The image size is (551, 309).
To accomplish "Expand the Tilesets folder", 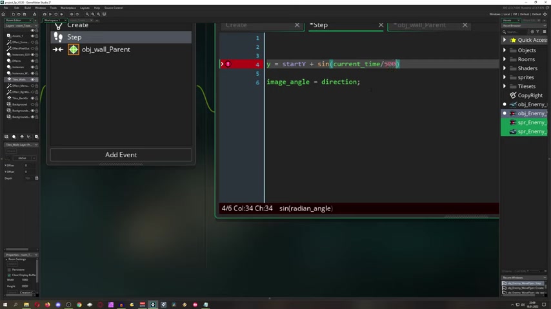I will click(x=505, y=86).
